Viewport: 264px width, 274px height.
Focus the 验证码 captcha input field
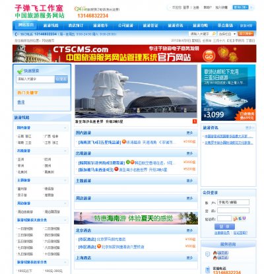[224, 219]
